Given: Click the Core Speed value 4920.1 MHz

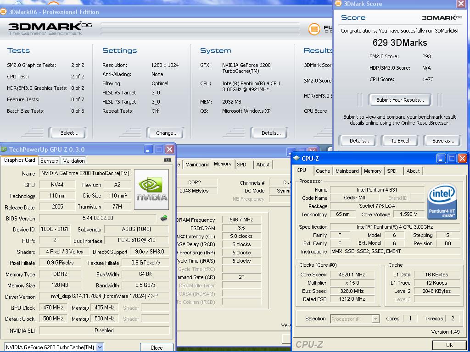Looking at the screenshot, I should tap(352, 275).
